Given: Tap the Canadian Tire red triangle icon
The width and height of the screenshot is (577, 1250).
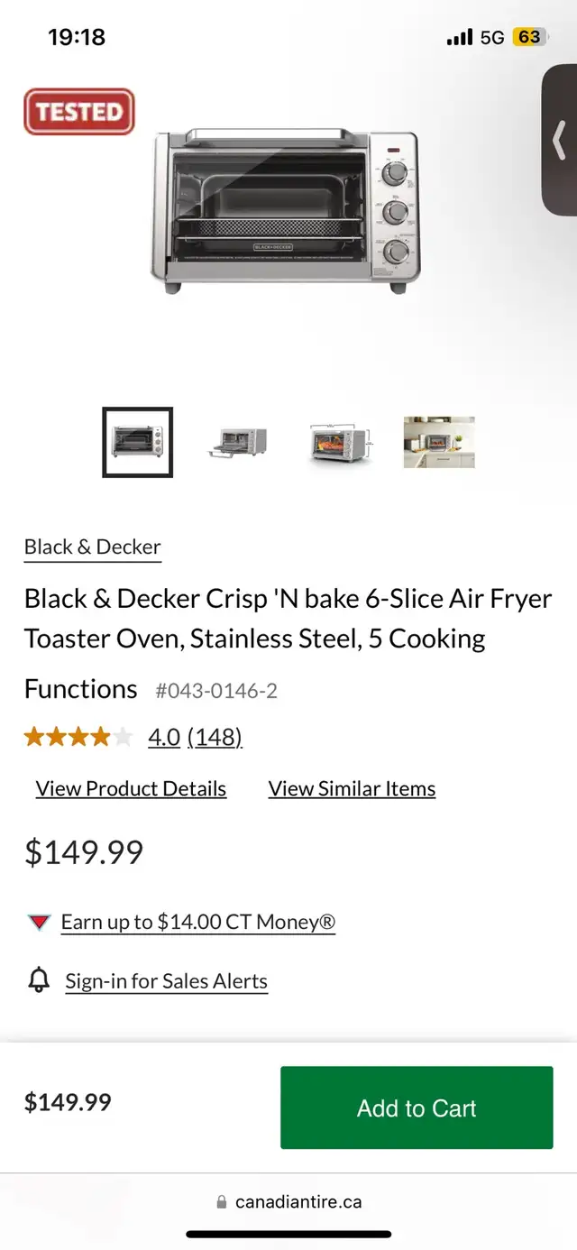Looking at the screenshot, I should coord(38,922).
